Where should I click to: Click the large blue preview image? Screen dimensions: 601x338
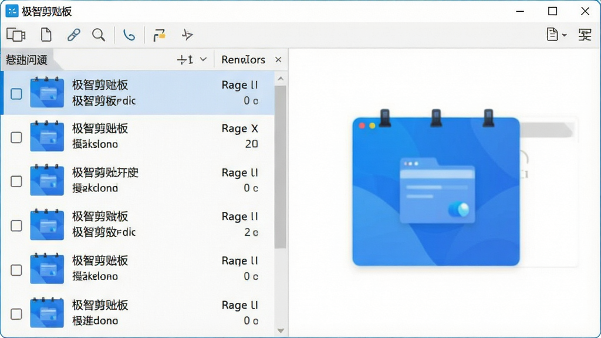pos(436,188)
